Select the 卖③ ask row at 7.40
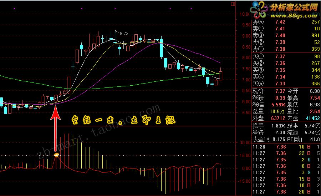The image size is (321, 196). (286, 35)
